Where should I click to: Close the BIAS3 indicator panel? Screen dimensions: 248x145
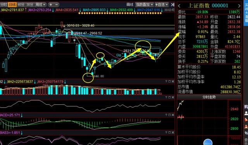click(x=173, y=133)
